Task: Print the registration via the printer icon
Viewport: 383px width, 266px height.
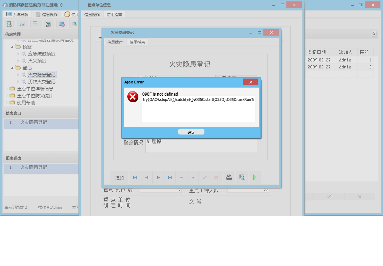Action: point(229,177)
